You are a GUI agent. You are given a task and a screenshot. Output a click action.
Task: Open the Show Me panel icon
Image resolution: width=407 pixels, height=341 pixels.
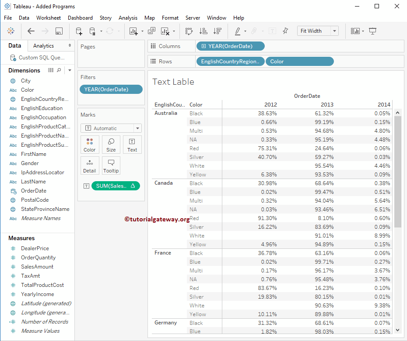click(x=355, y=31)
